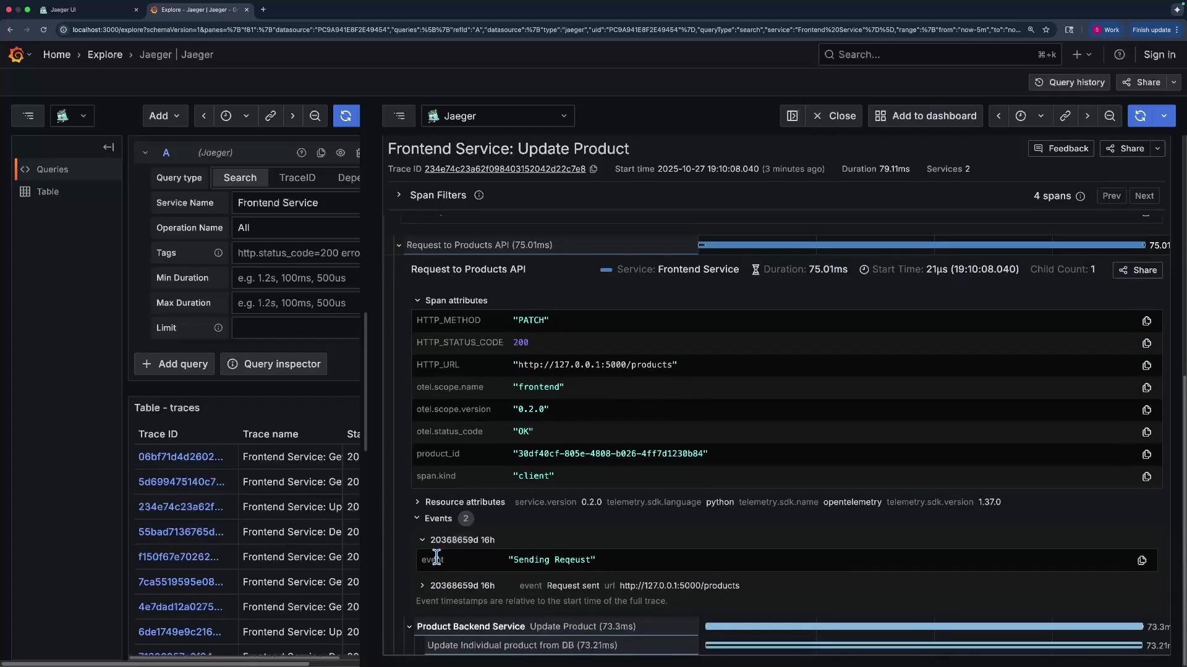Expand Resource attributes section
The width and height of the screenshot is (1187, 667).
coord(417,502)
